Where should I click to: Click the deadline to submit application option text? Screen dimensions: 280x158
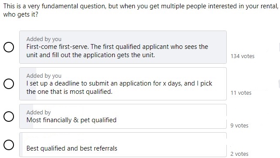[x=119, y=87]
